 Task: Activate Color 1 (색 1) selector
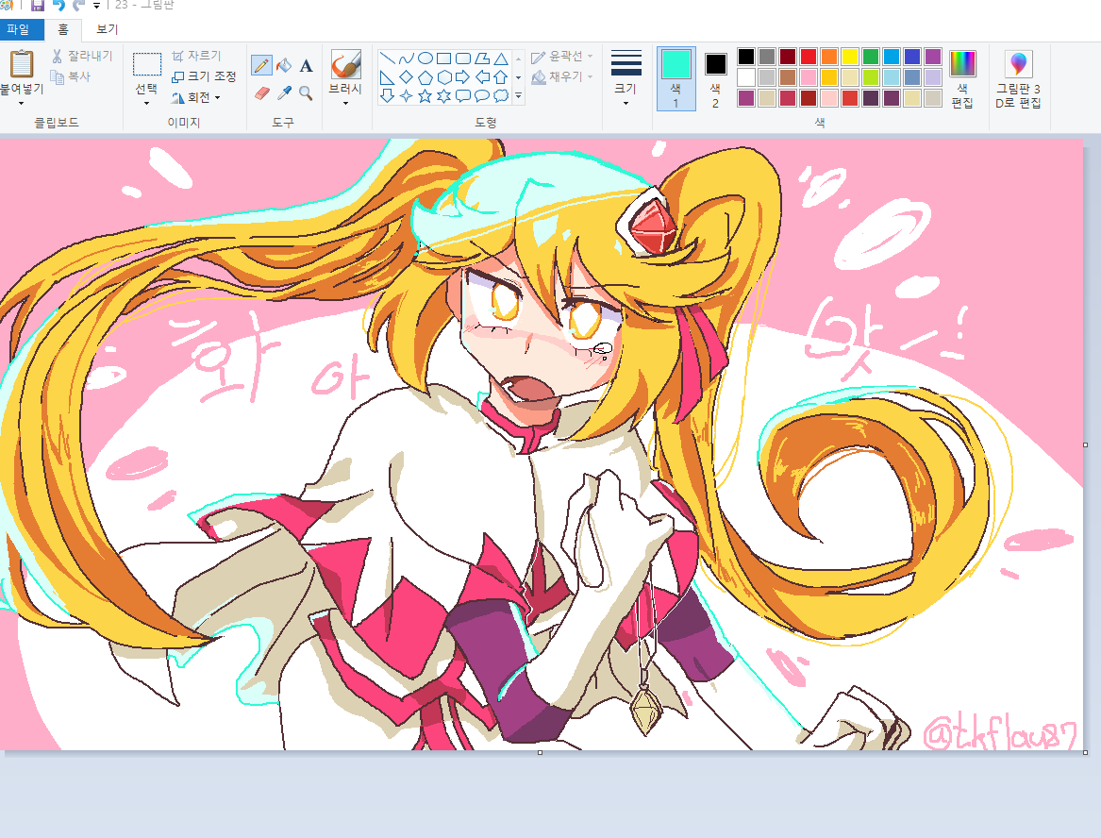pyautogui.click(x=676, y=78)
